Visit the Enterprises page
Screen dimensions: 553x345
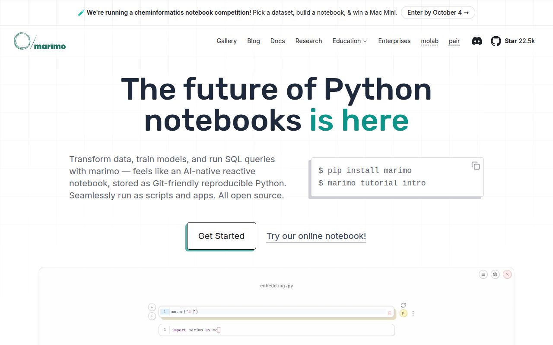click(394, 41)
